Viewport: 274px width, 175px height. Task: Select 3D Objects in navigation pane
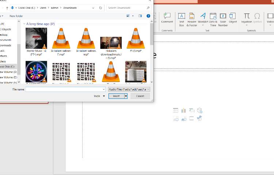tap(5, 29)
